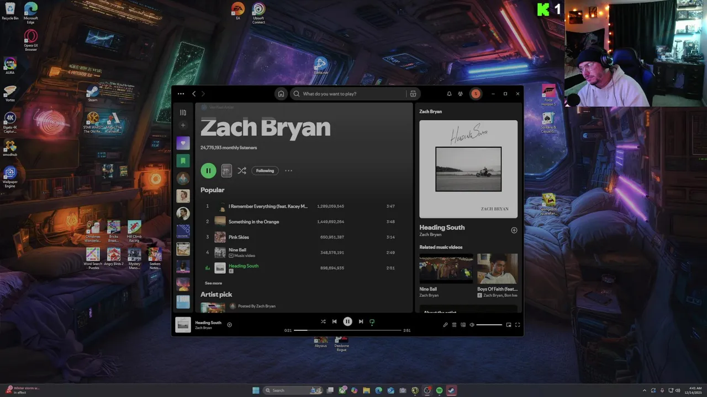Click the plus icon to create a playlist
The width and height of the screenshot is (707, 397).
pos(183,125)
